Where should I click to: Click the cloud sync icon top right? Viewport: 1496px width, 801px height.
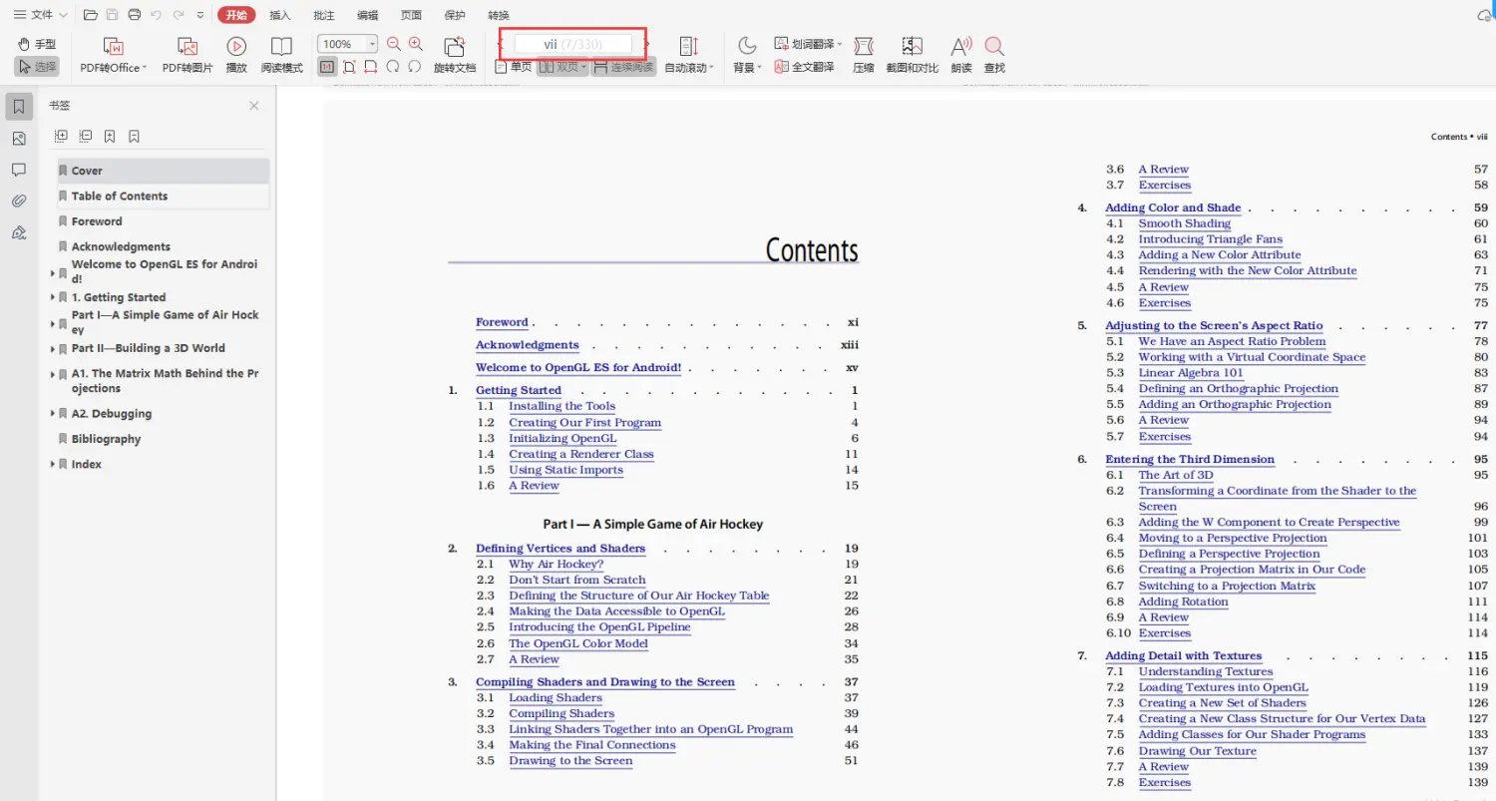(1485, 15)
